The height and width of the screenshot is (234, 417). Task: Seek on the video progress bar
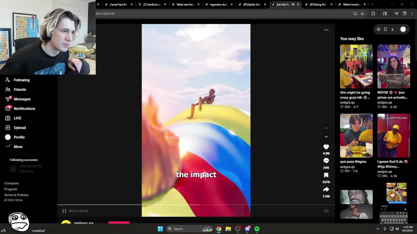point(196,205)
